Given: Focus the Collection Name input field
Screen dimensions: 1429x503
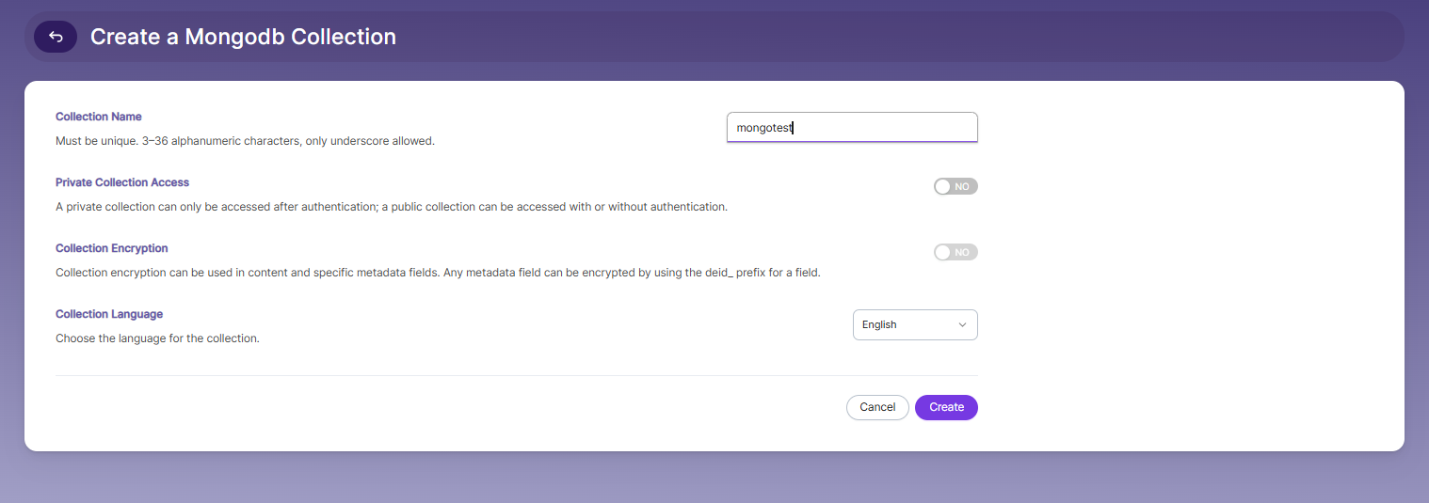Looking at the screenshot, I should point(852,127).
